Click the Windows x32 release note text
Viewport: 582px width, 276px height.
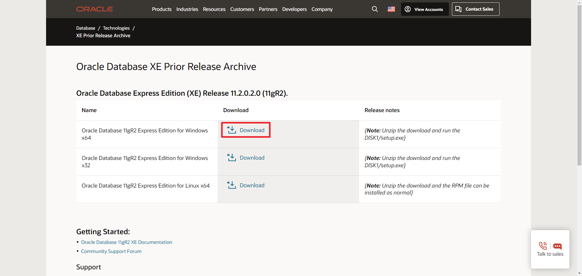tap(412, 161)
